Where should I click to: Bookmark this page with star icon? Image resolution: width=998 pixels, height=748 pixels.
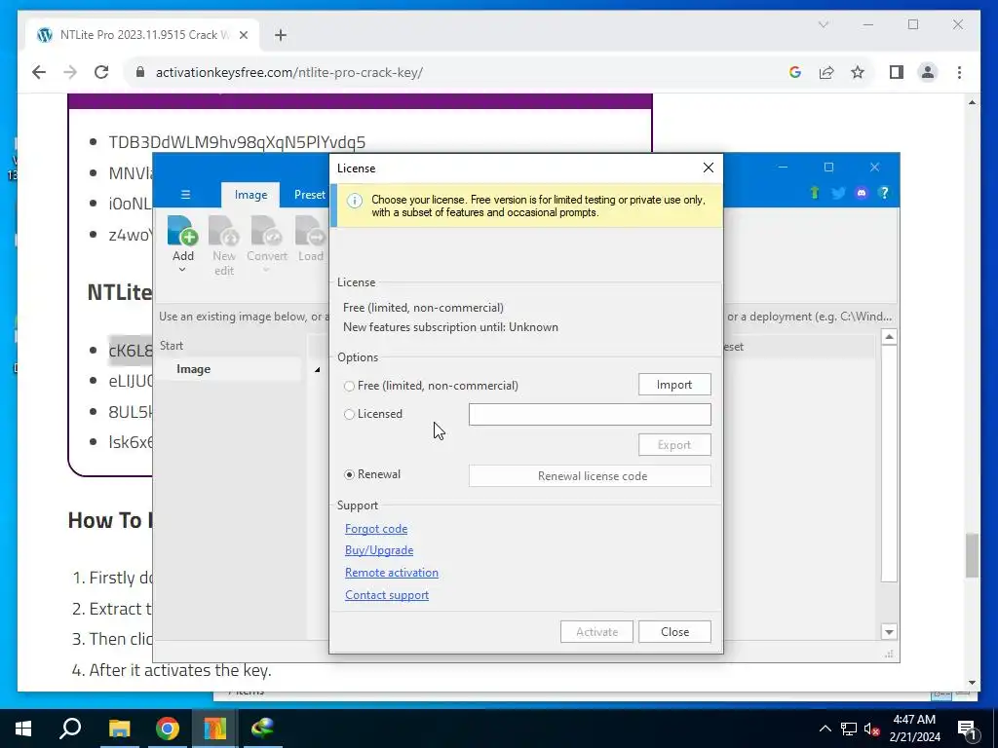[858, 72]
